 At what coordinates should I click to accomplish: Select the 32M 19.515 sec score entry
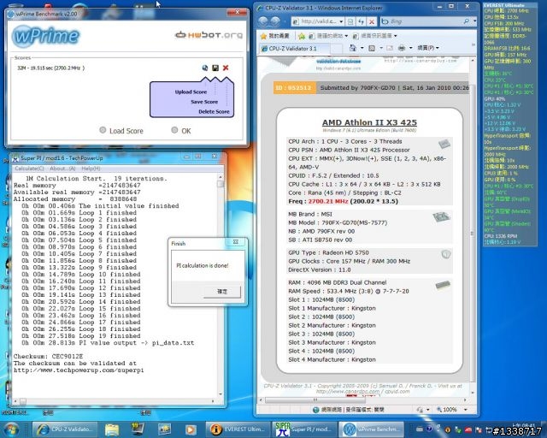pyautogui.click(x=51, y=68)
